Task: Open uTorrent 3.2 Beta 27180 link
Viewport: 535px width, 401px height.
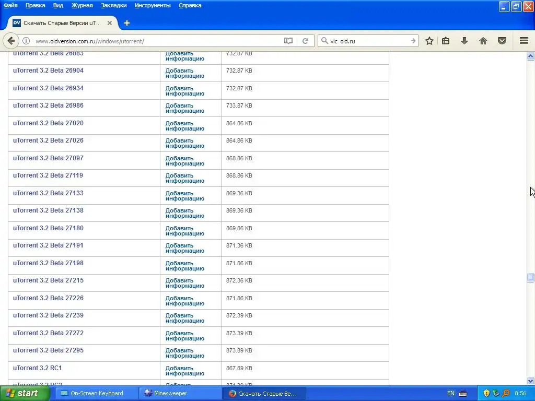Action: point(48,228)
